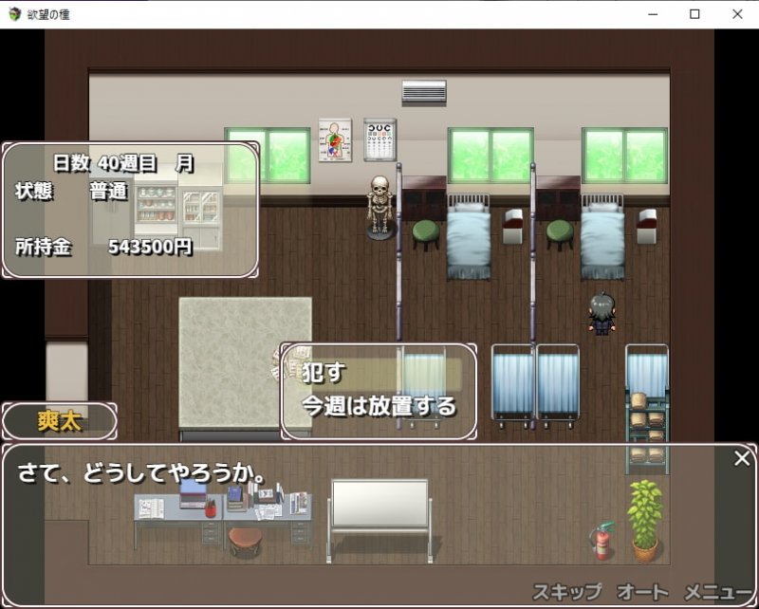
Task: Click the dark-haired character sprite
Action: [602, 314]
